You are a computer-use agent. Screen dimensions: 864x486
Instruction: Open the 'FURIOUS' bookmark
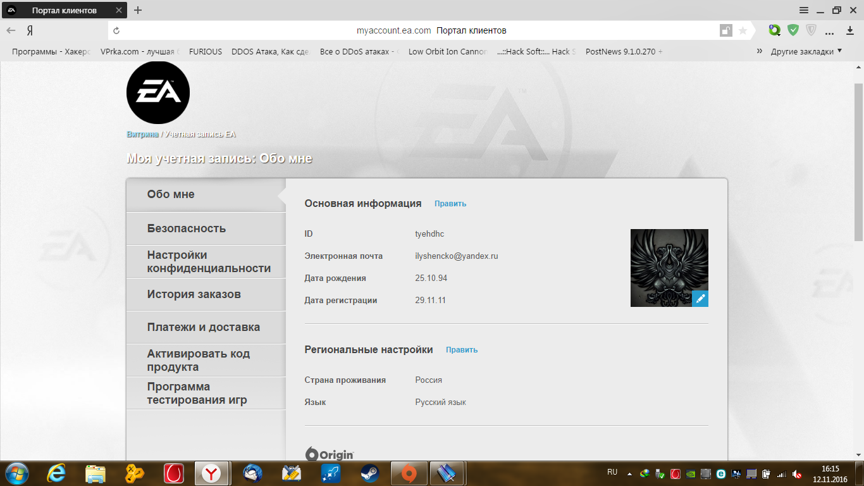206,52
